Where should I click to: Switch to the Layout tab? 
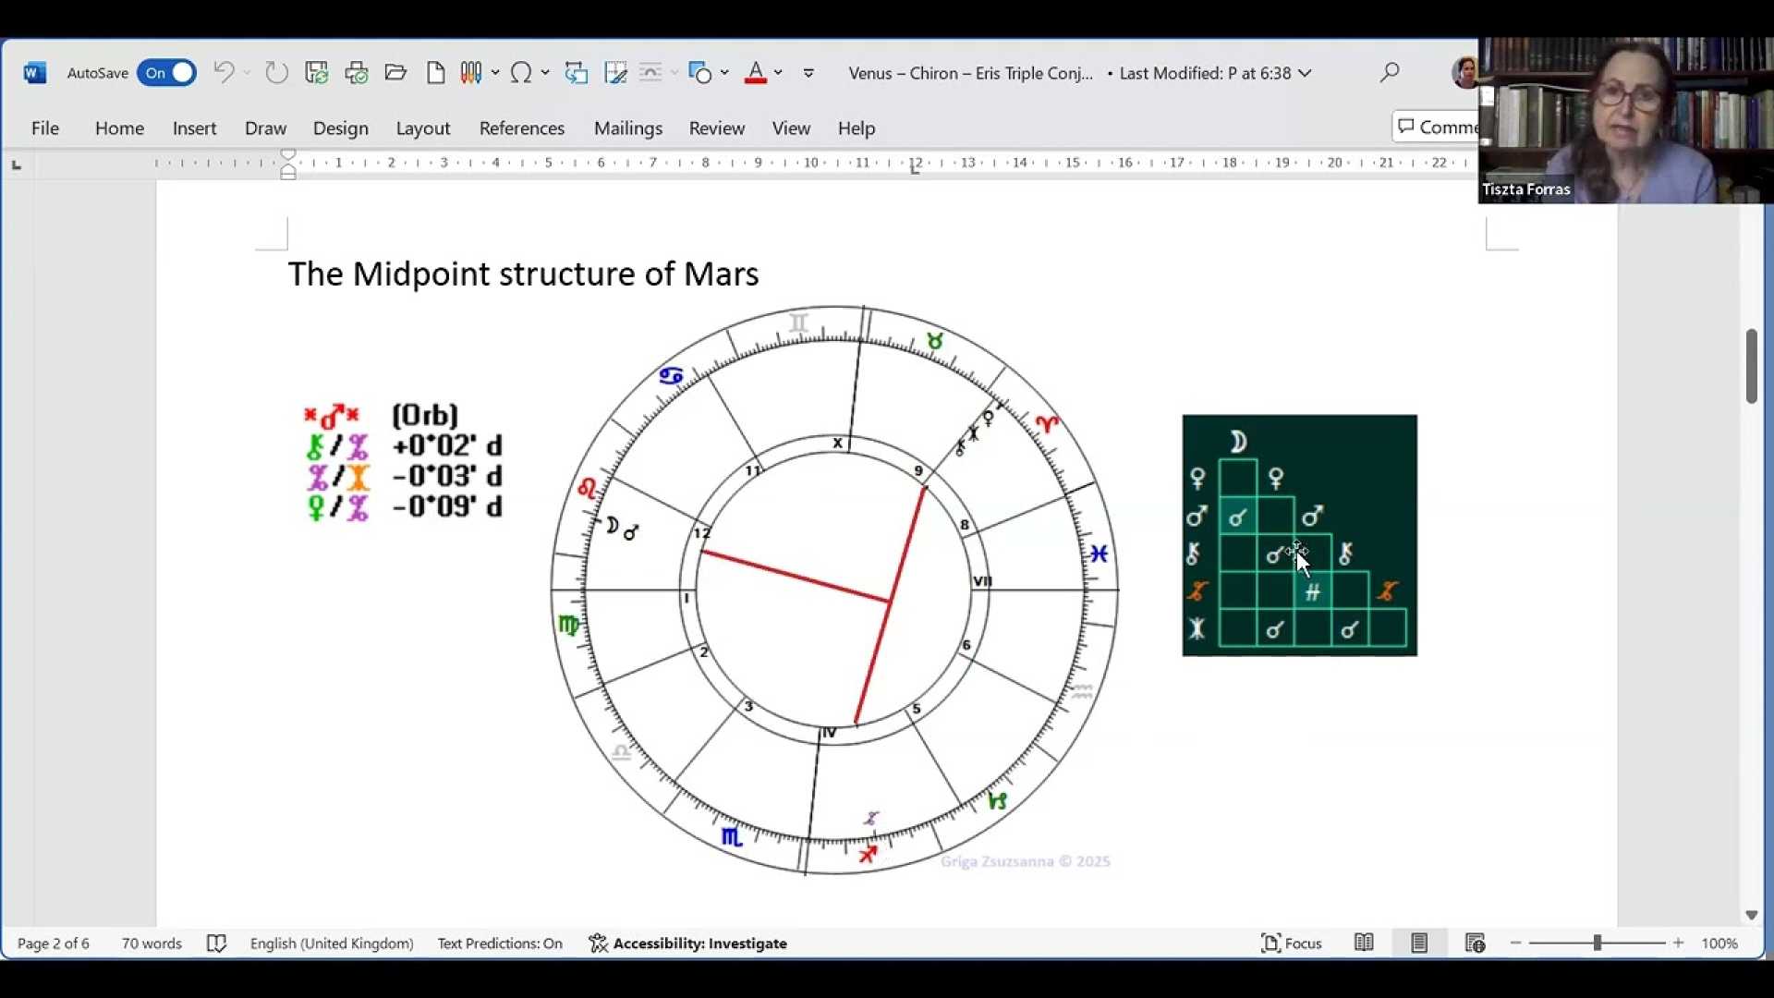click(423, 128)
